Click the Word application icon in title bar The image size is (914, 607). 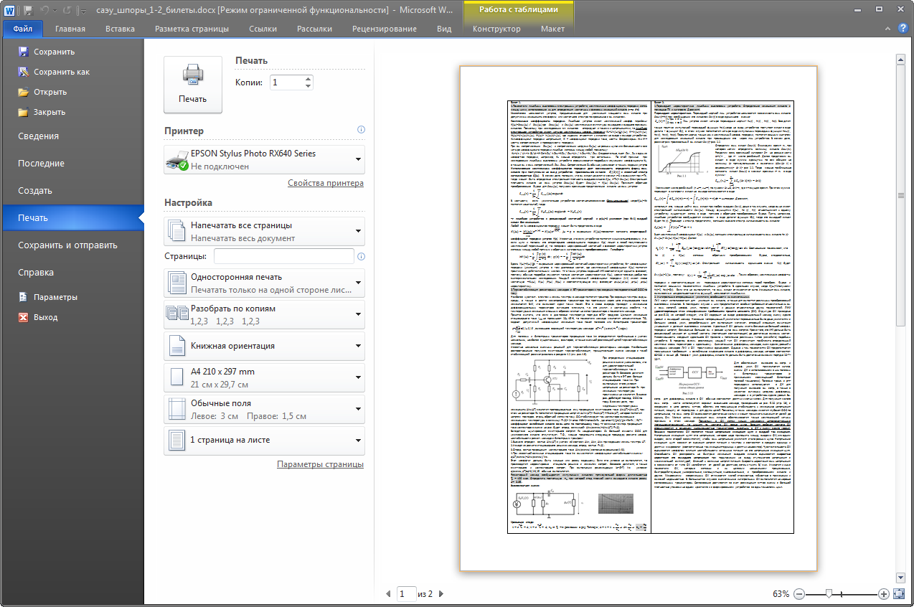pos(10,10)
